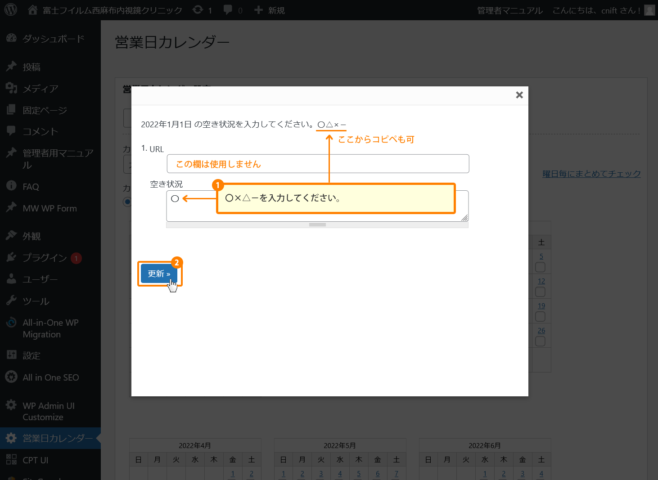Click the プラグイン plug icon
The image size is (658, 480).
pos(11,257)
